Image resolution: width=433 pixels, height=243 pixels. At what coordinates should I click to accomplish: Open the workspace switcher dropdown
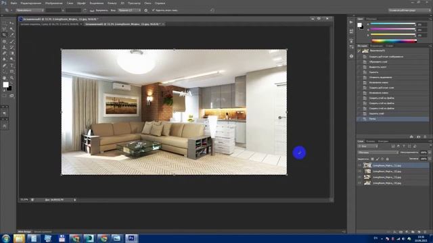409,10
